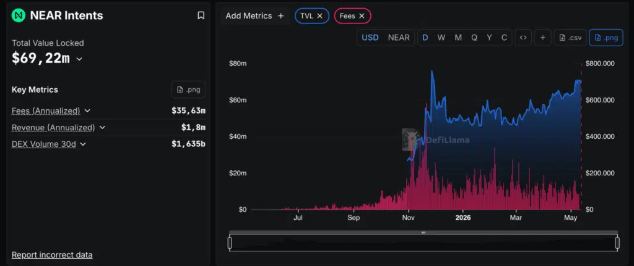
Task: Expand Fees (Annualized) breakdown
Action: click(87, 111)
